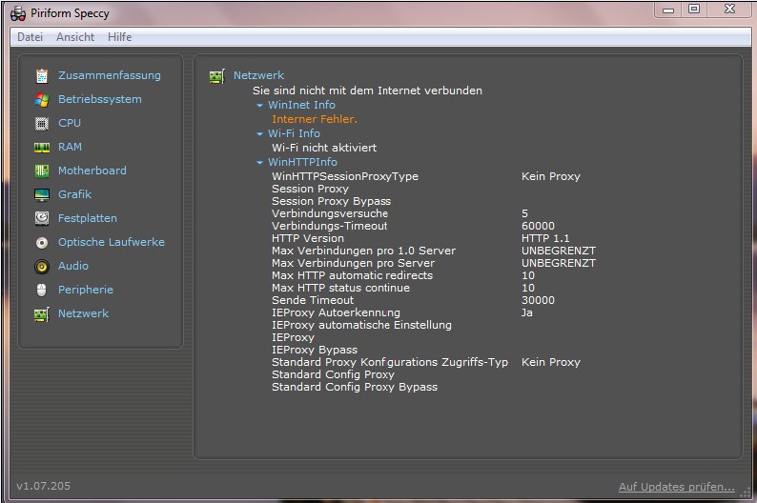
Task: Click the RAM module icon
Action: click(42, 147)
